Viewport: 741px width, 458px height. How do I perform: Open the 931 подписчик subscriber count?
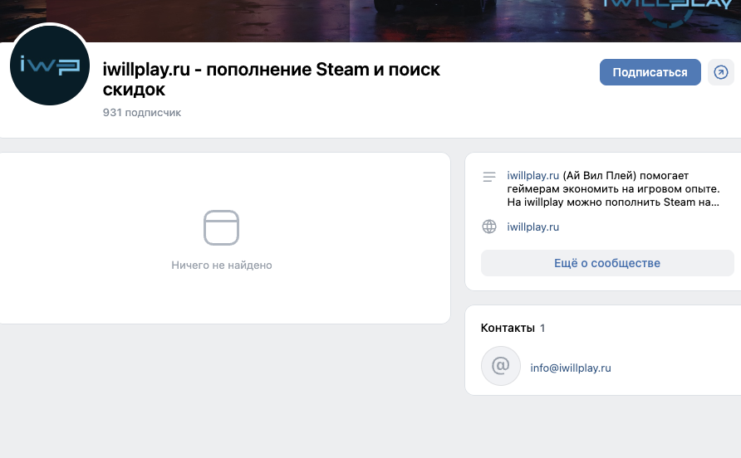(x=142, y=112)
